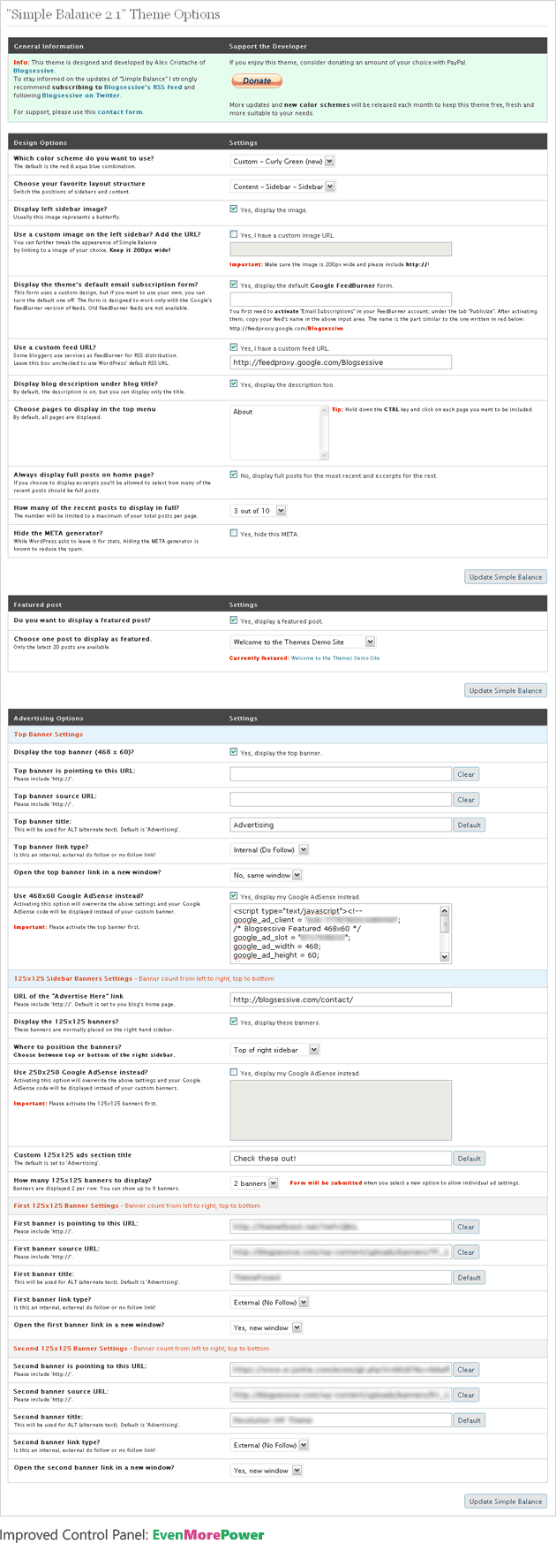
Task: Click the first banner title field
Action: coord(341,1277)
